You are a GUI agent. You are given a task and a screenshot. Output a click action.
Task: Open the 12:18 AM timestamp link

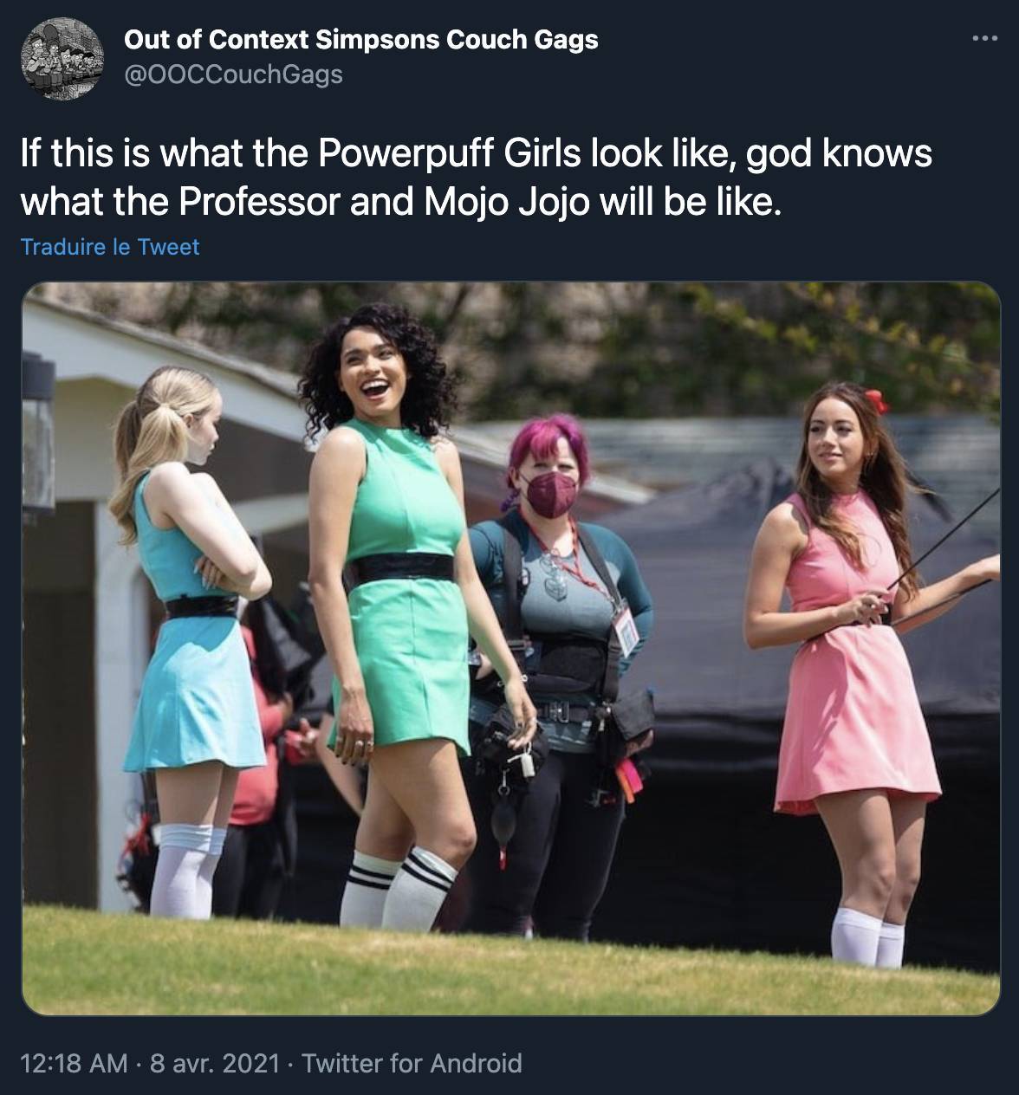[x=74, y=1063]
